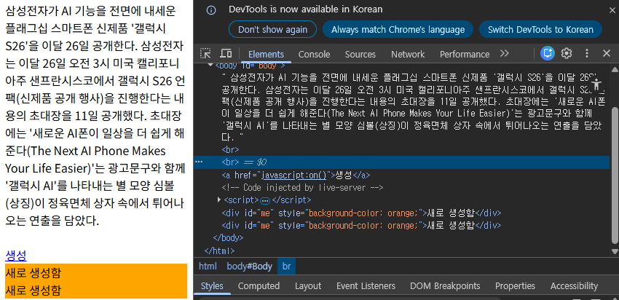Select the Computed pane tab
Image resolution: width=619 pixels, height=300 pixels.
[259, 285]
